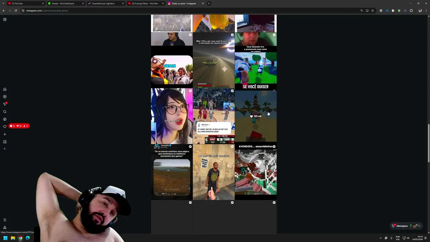This screenshot has width=430, height=242.
Task: Open the 'No meu dia mais humilde' post
Action: pos(214,172)
